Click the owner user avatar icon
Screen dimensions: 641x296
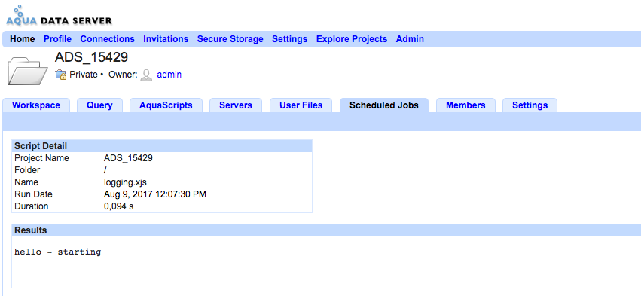click(146, 75)
